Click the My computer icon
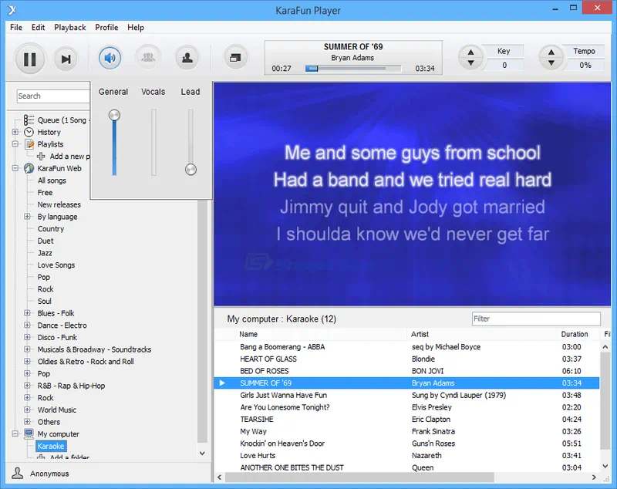 pyautogui.click(x=29, y=433)
